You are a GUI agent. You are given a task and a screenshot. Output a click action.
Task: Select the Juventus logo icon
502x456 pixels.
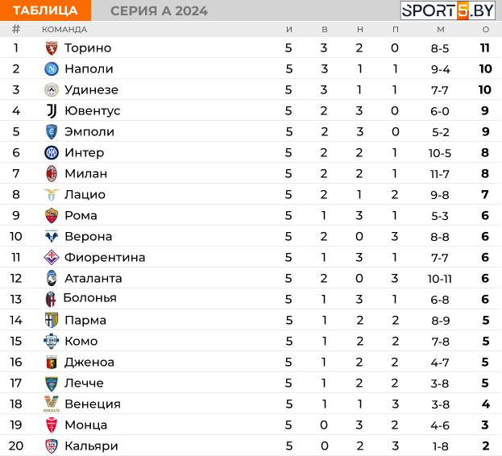[52, 110]
